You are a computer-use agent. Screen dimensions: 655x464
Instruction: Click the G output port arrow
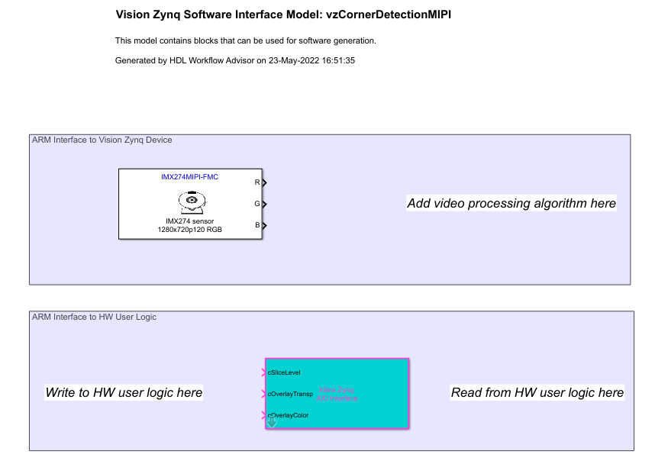[263, 204]
